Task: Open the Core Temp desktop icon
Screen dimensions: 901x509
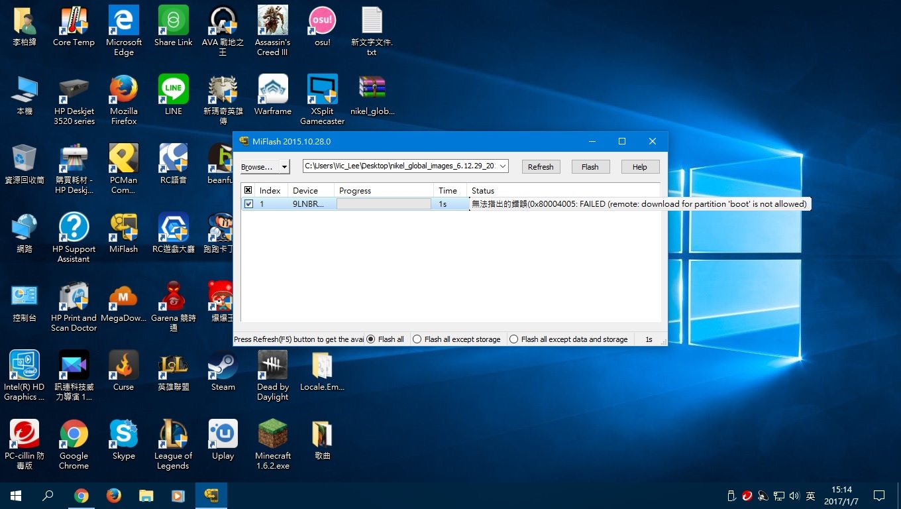Action: click(74, 27)
